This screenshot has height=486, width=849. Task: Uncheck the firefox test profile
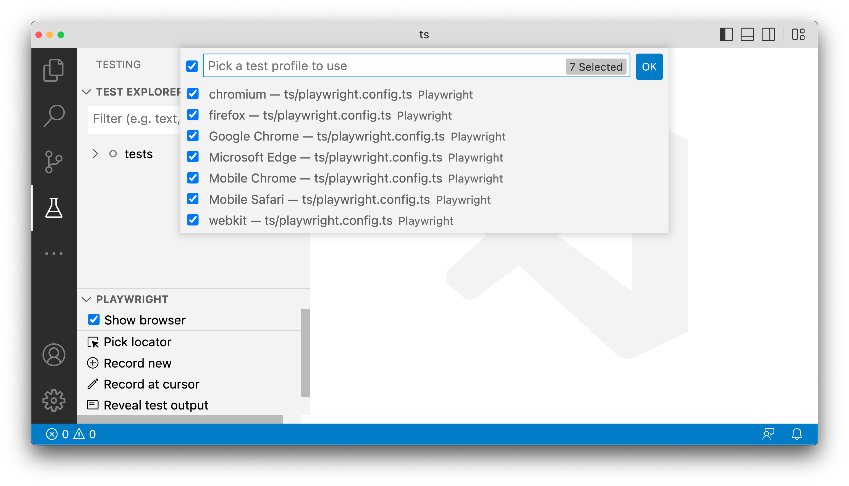(x=193, y=115)
